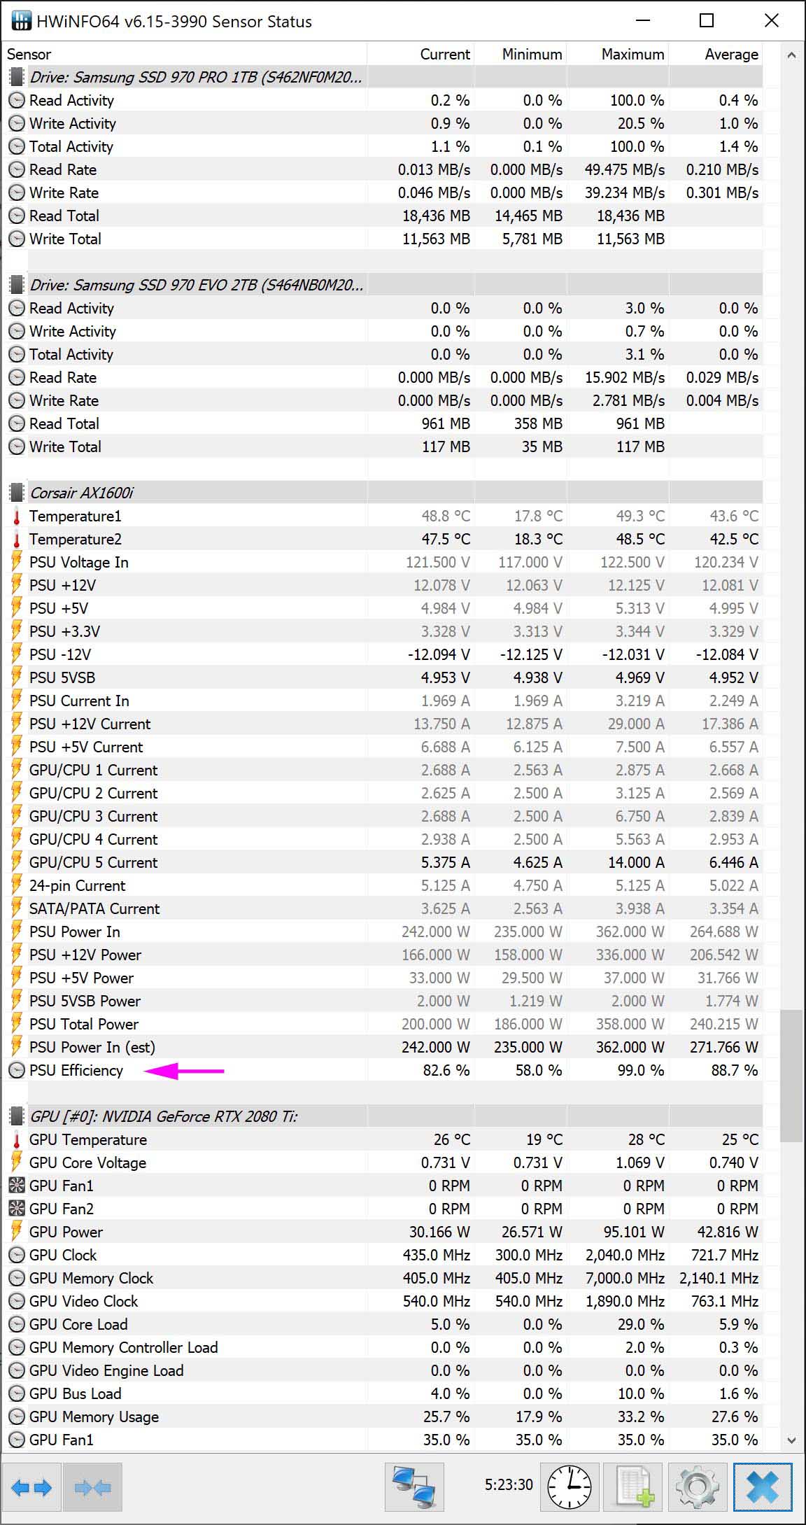Click the GPU Power lightning icon
806x1525 pixels.
point(16,1232)
